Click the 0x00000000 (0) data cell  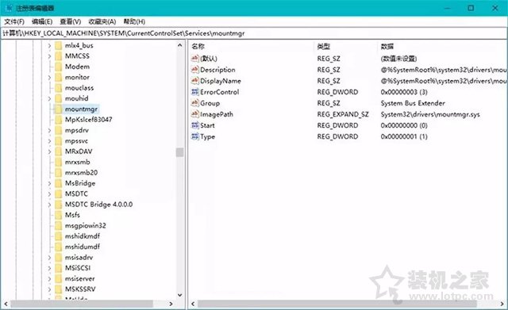point(404,125)
